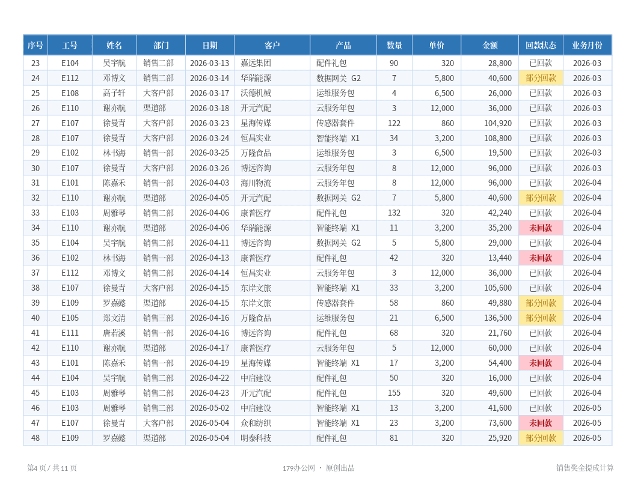Image resolution: width=635 pixels, height=490 pixels.
Task: Select the '金额' column header
Action: point(490,45)
